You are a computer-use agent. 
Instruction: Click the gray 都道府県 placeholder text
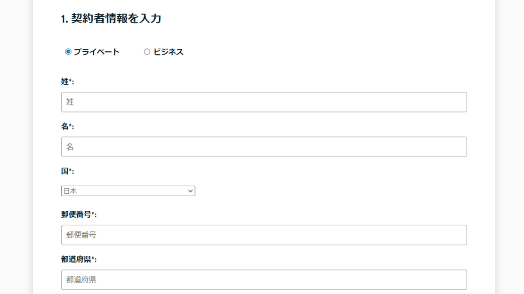point(81,279)
